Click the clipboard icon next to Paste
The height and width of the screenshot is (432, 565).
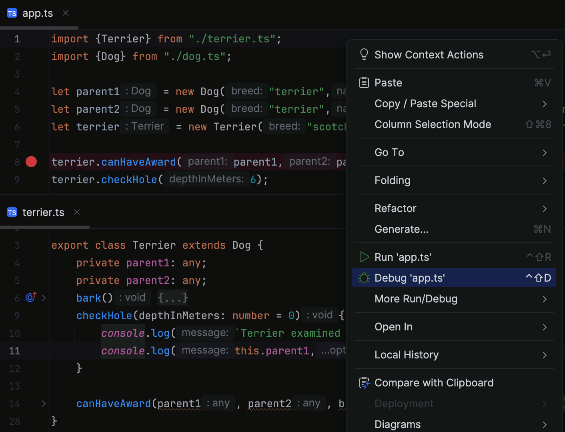[x=364, y=82]
